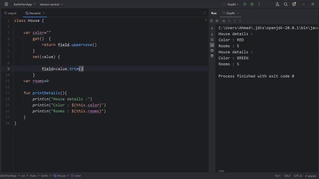The image size is (319, 179).
Task: Open the main hamburger menu
Action: tap(6, 4)
